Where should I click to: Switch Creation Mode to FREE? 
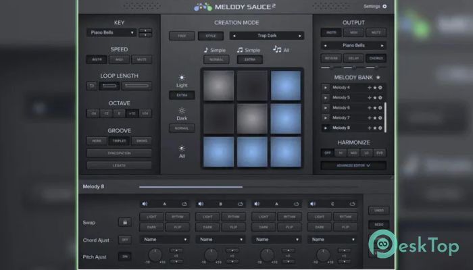[x=182, y=36]
